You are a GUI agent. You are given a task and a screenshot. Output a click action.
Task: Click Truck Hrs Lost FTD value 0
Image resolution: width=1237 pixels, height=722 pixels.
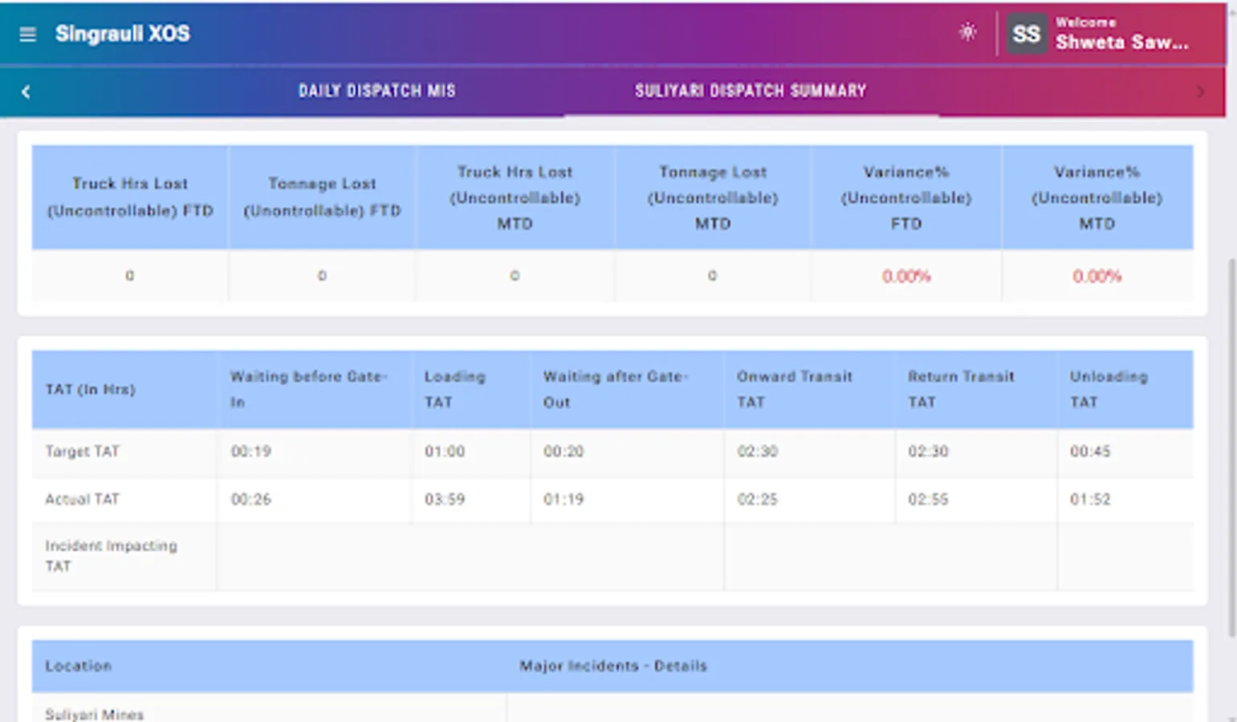coord(129,276)
